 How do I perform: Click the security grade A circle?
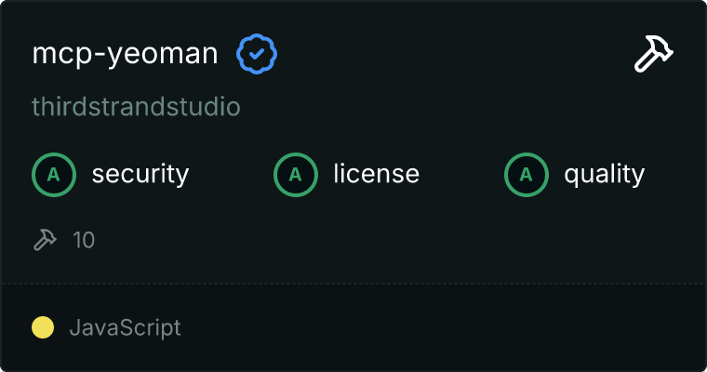coord(54,174)
